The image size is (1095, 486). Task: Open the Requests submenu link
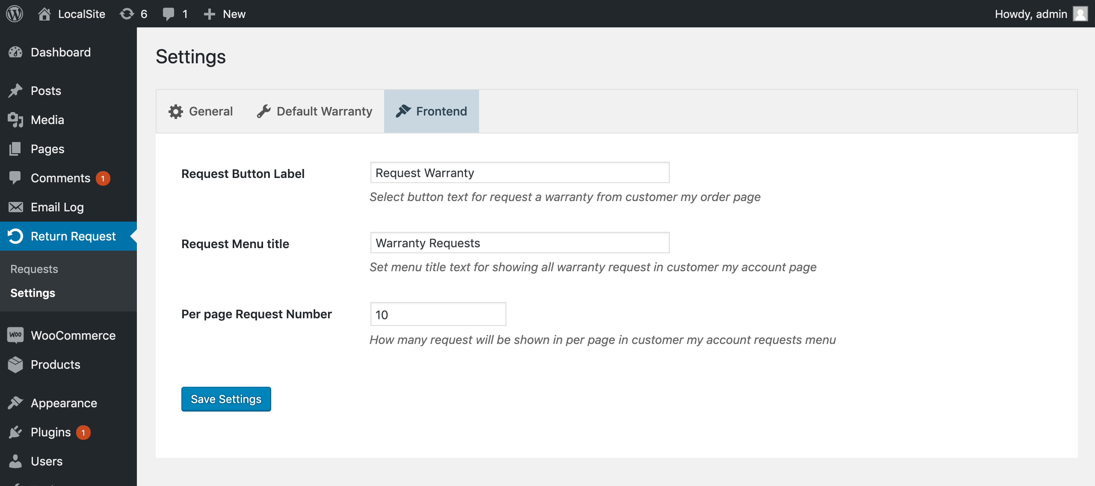tap(34, 269)
